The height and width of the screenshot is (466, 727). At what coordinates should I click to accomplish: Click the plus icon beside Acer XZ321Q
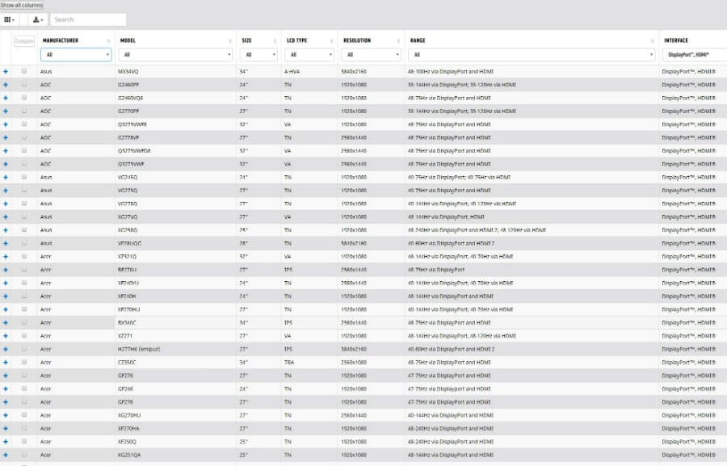pyautogui.click(x=6, y=257)
